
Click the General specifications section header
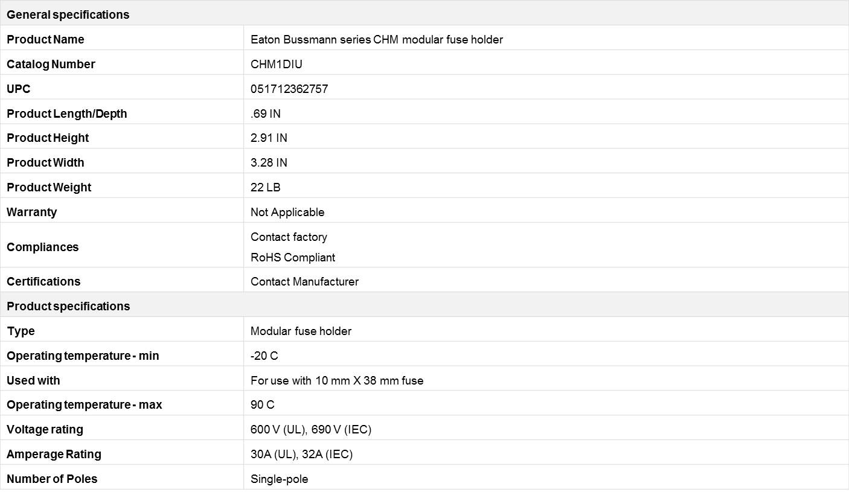pyautogui.click(x=425, y=13)
